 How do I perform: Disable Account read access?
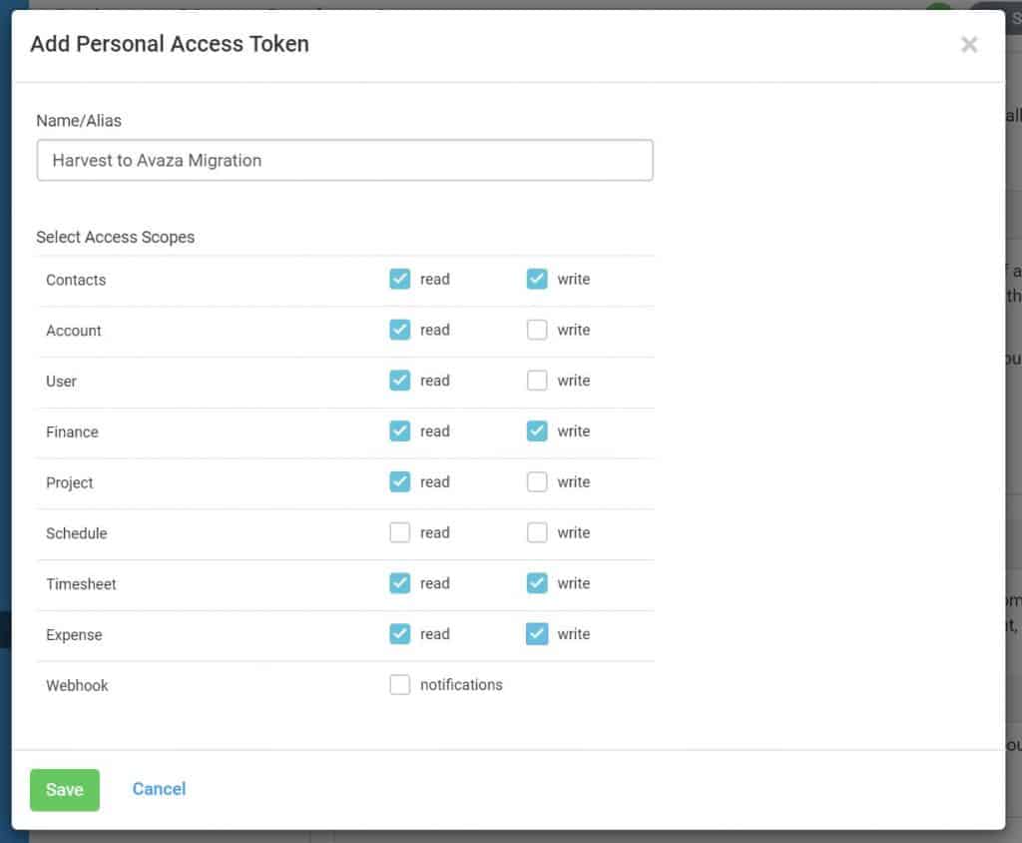tap(399, 330)
